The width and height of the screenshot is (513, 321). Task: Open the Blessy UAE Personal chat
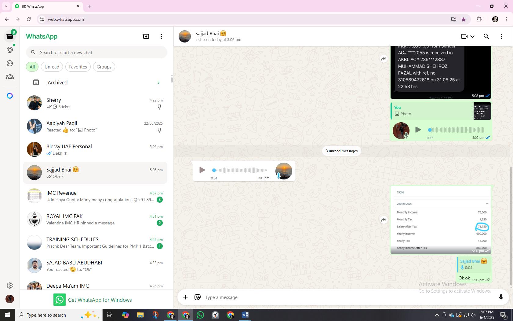click(95, 149)
